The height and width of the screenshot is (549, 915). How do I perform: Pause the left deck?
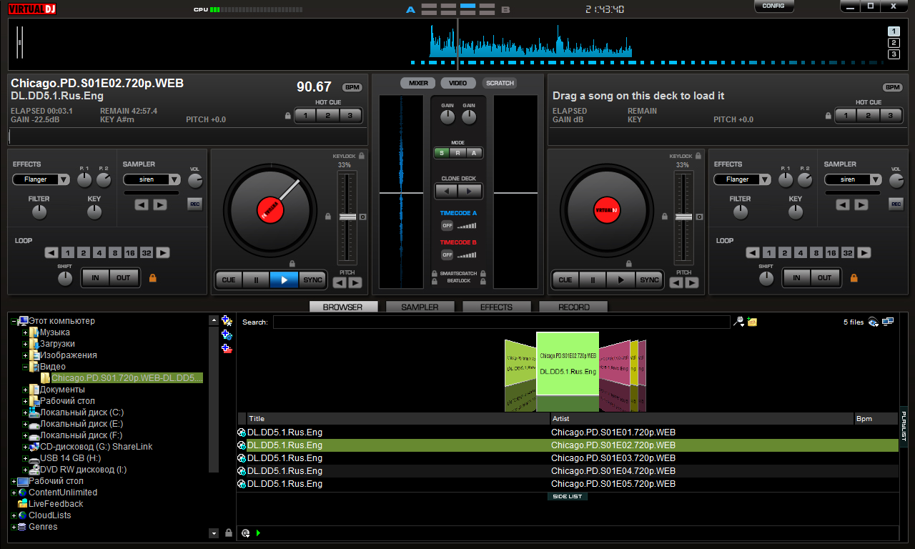point(256,280)
